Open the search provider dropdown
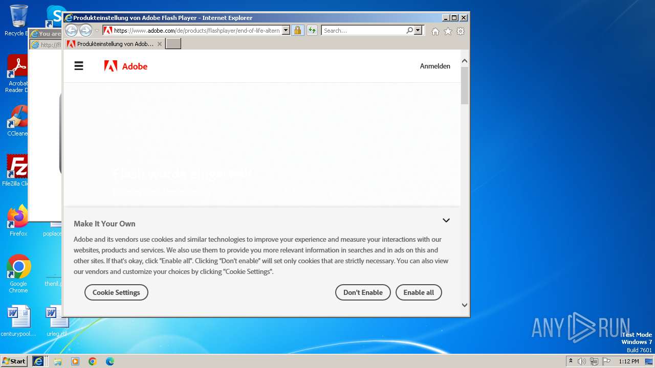Viewport: 655px width, 368px height. (418, 31)
